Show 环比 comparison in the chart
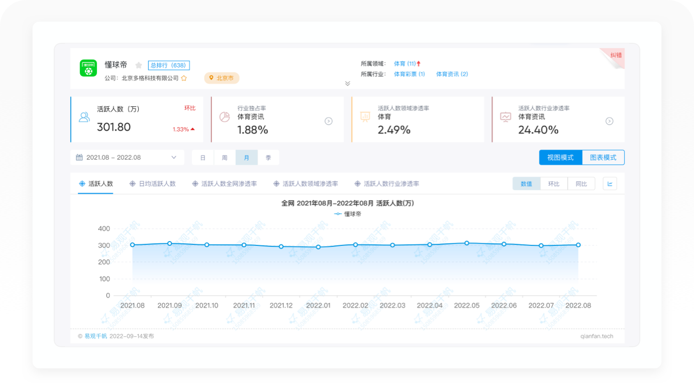The image size is (694, 390). 554,184
